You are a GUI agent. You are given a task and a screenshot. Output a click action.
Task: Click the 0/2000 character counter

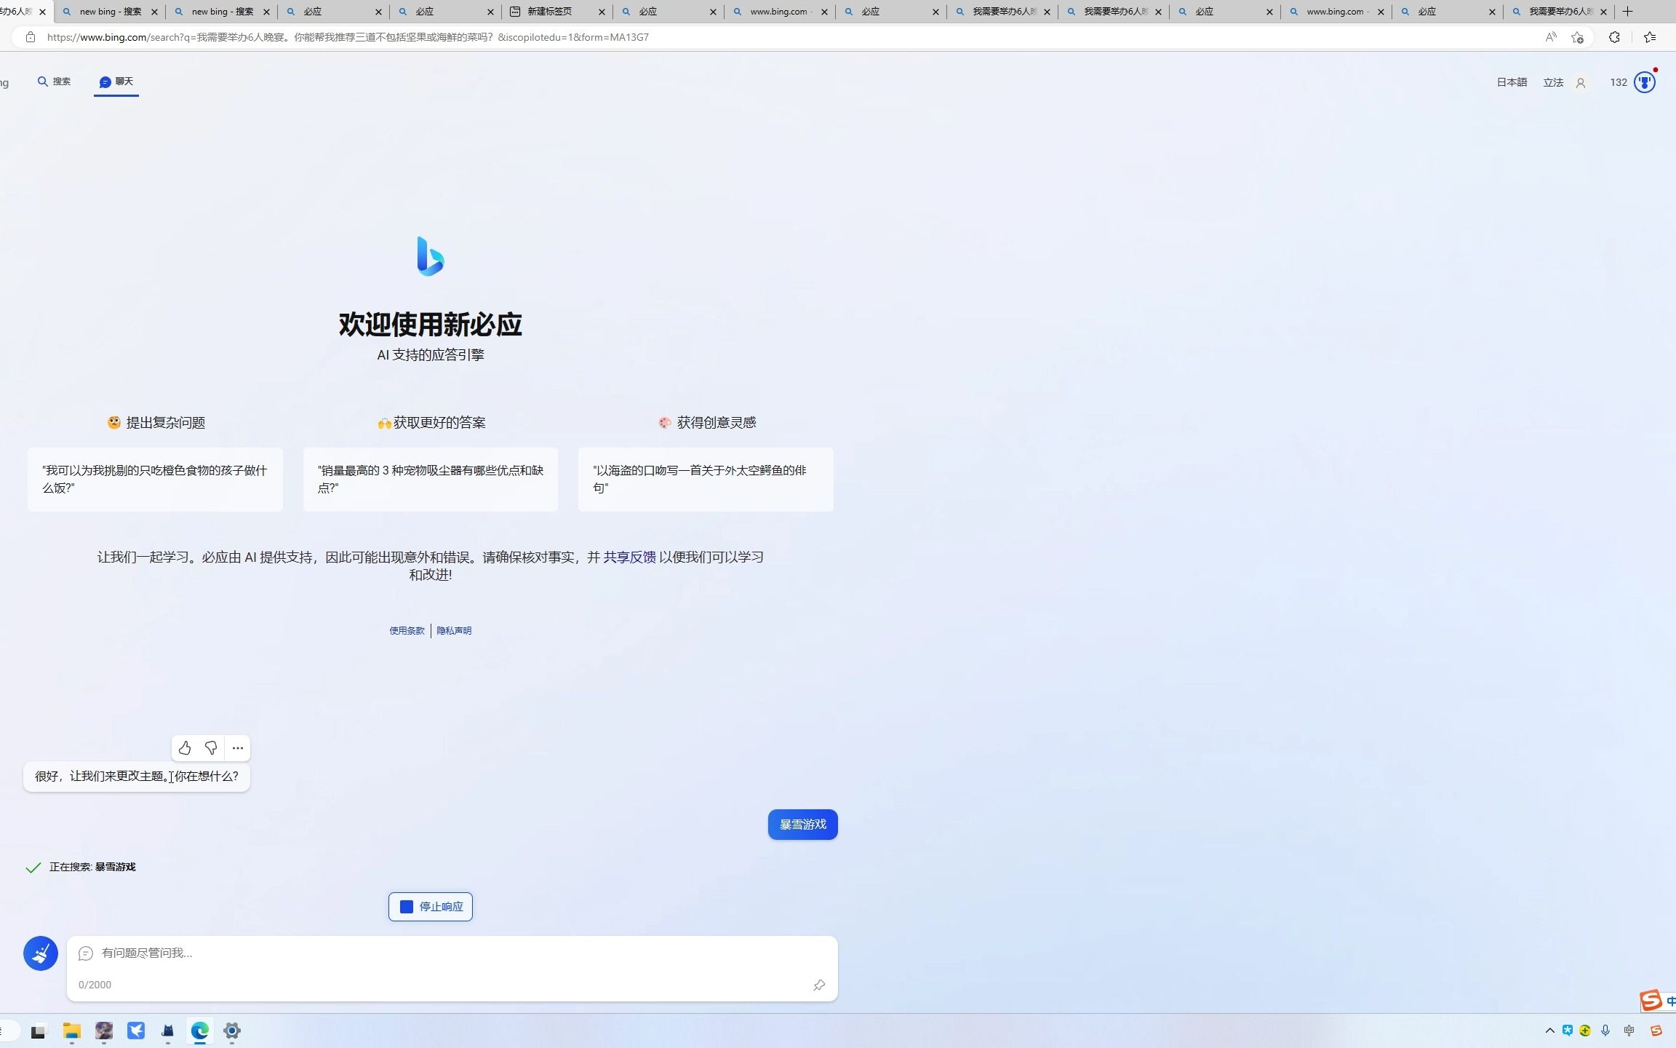click(95, 985)
